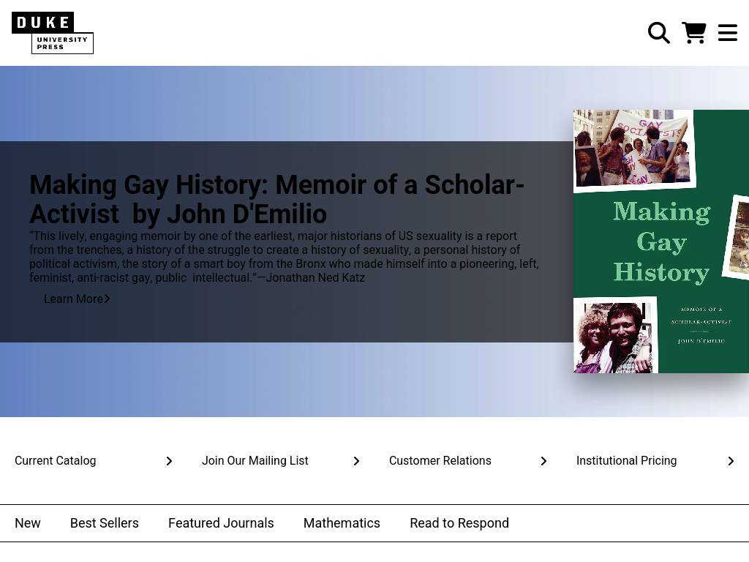This screenshot has height=562, width=749.
Task: Click the Learn More link
Action: click(77, 299)
